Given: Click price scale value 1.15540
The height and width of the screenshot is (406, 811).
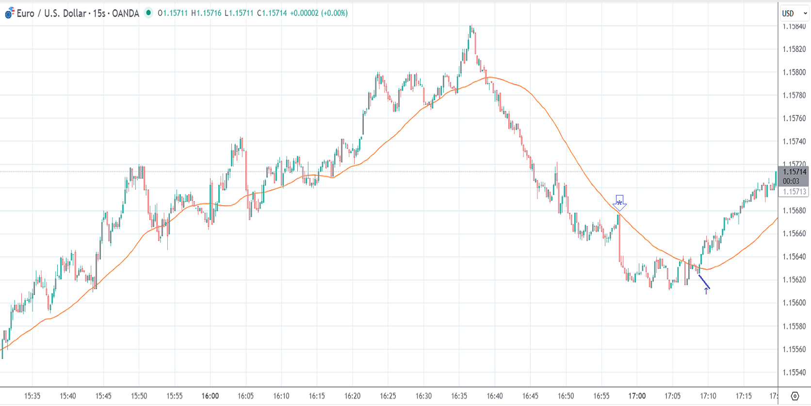Looking at the screenshot, I should coord(794,373).
